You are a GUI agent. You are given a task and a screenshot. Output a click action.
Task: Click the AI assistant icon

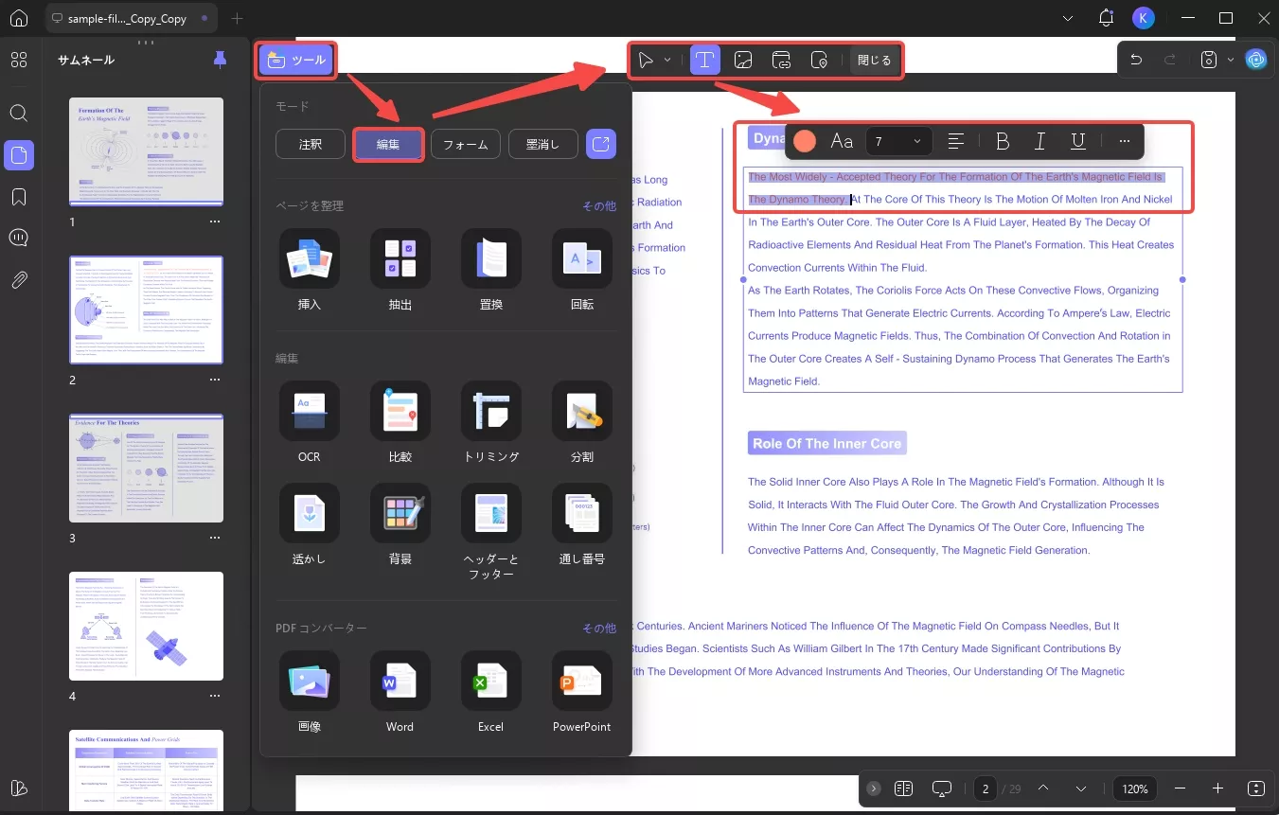pyautogui.click(x=1256, y=59)
